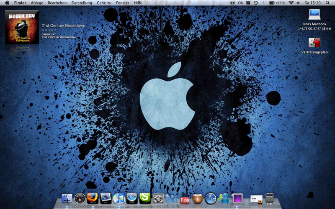Launch coconut icon app in Dock
Viewport: 335px width, 209px height.
coord(198,199)
